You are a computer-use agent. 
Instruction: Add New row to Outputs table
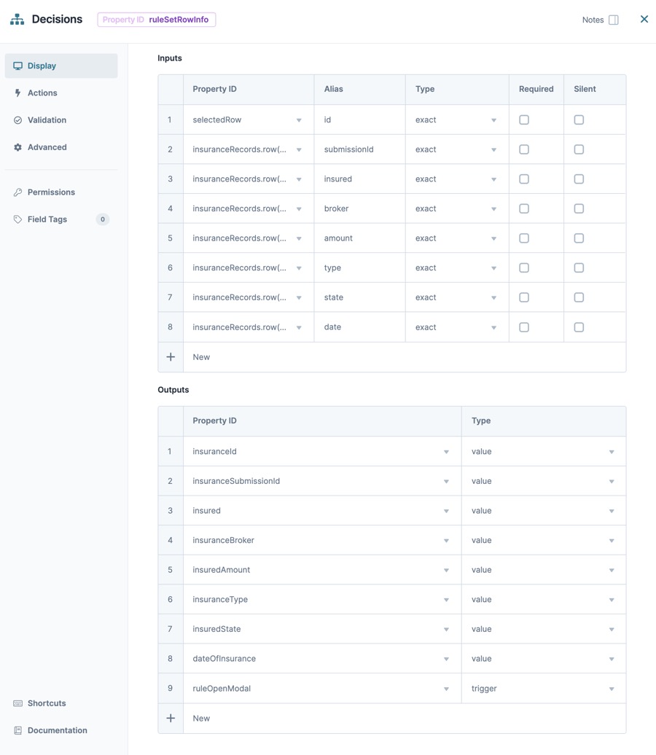pyautogui.click(x=392, y=718)
